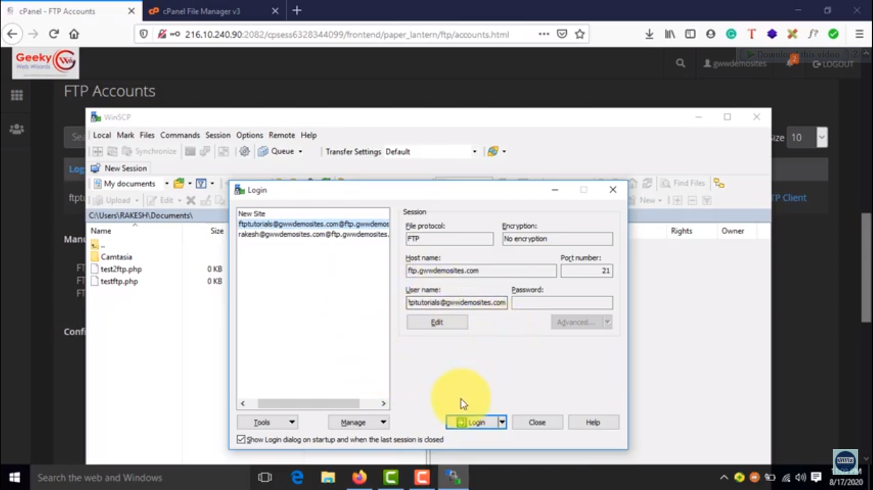Click the cPanel grid home sidebar icon
Image resolution: width=873 pixels, height=490 pixels.
point(17,95)
